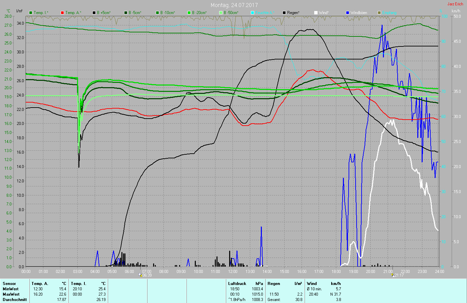Screen dimensions: 467x303
Task: Click the Durchschnitt row label
Action: click(15, 300)
